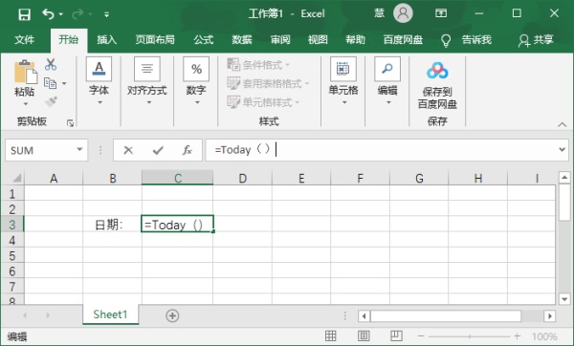The image size is (574, 346).
Task: Expand the formula bar with the chevron
Action: pos(562,150)
